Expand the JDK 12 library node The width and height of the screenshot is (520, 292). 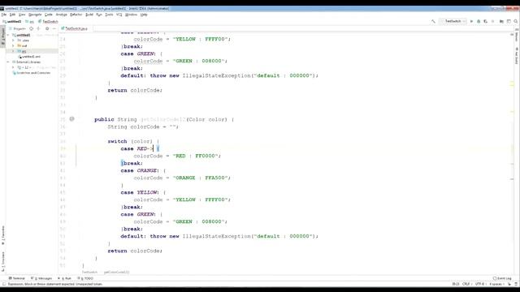pyautogui.click(x=13, y=67)
